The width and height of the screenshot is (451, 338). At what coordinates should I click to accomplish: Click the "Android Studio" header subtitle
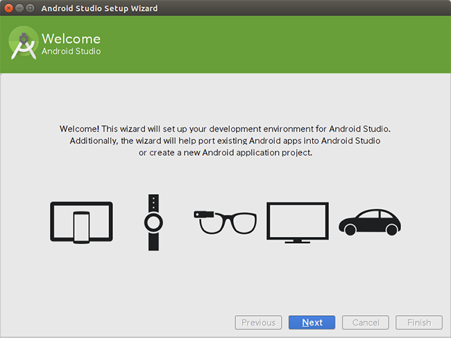(x=71, y=51)
